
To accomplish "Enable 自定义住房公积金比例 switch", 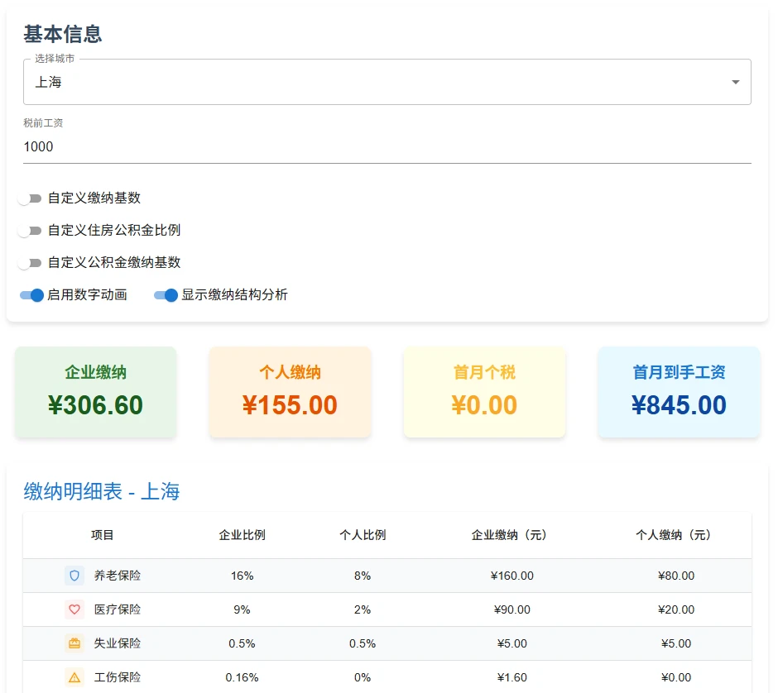I will coord(31,231).
